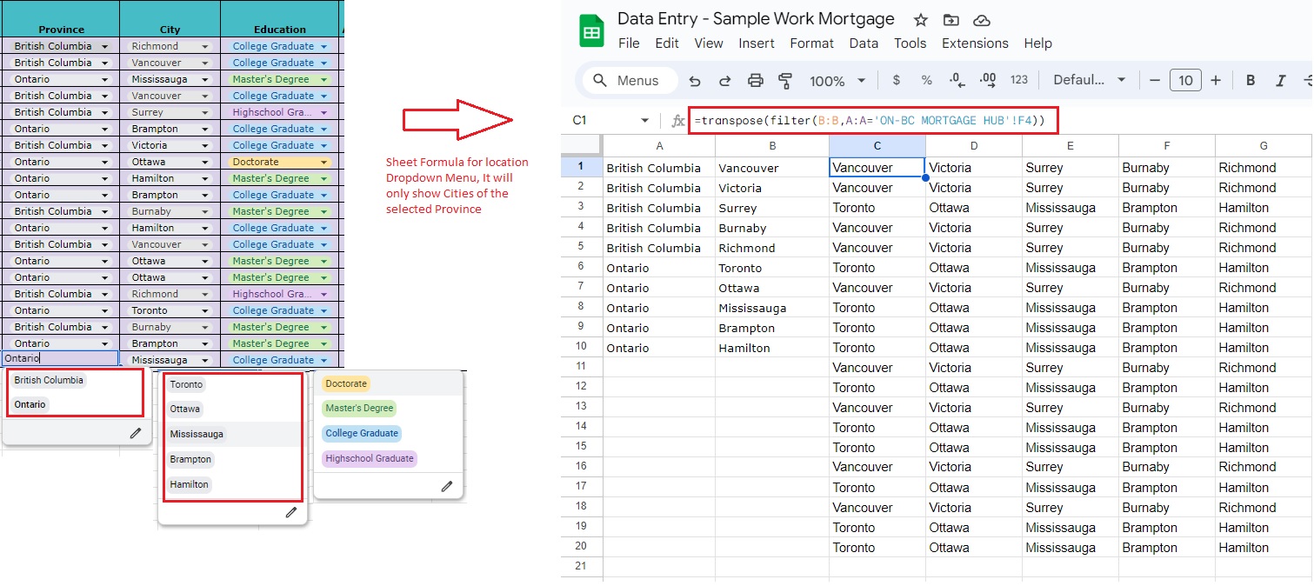Check the cloud save status icon
Image resolution: width=1314 pixels, height=586 pixels.
coord(981,20)
